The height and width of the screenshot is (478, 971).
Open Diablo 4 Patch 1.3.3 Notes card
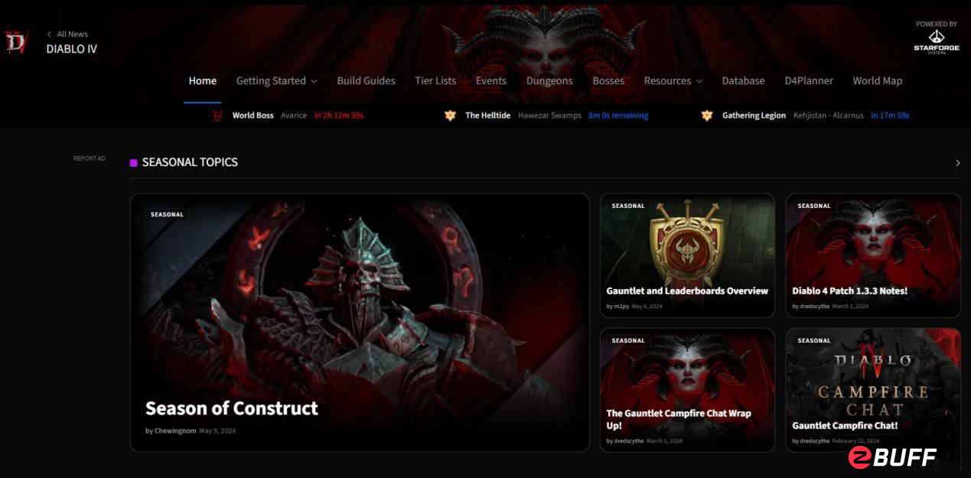873,255
